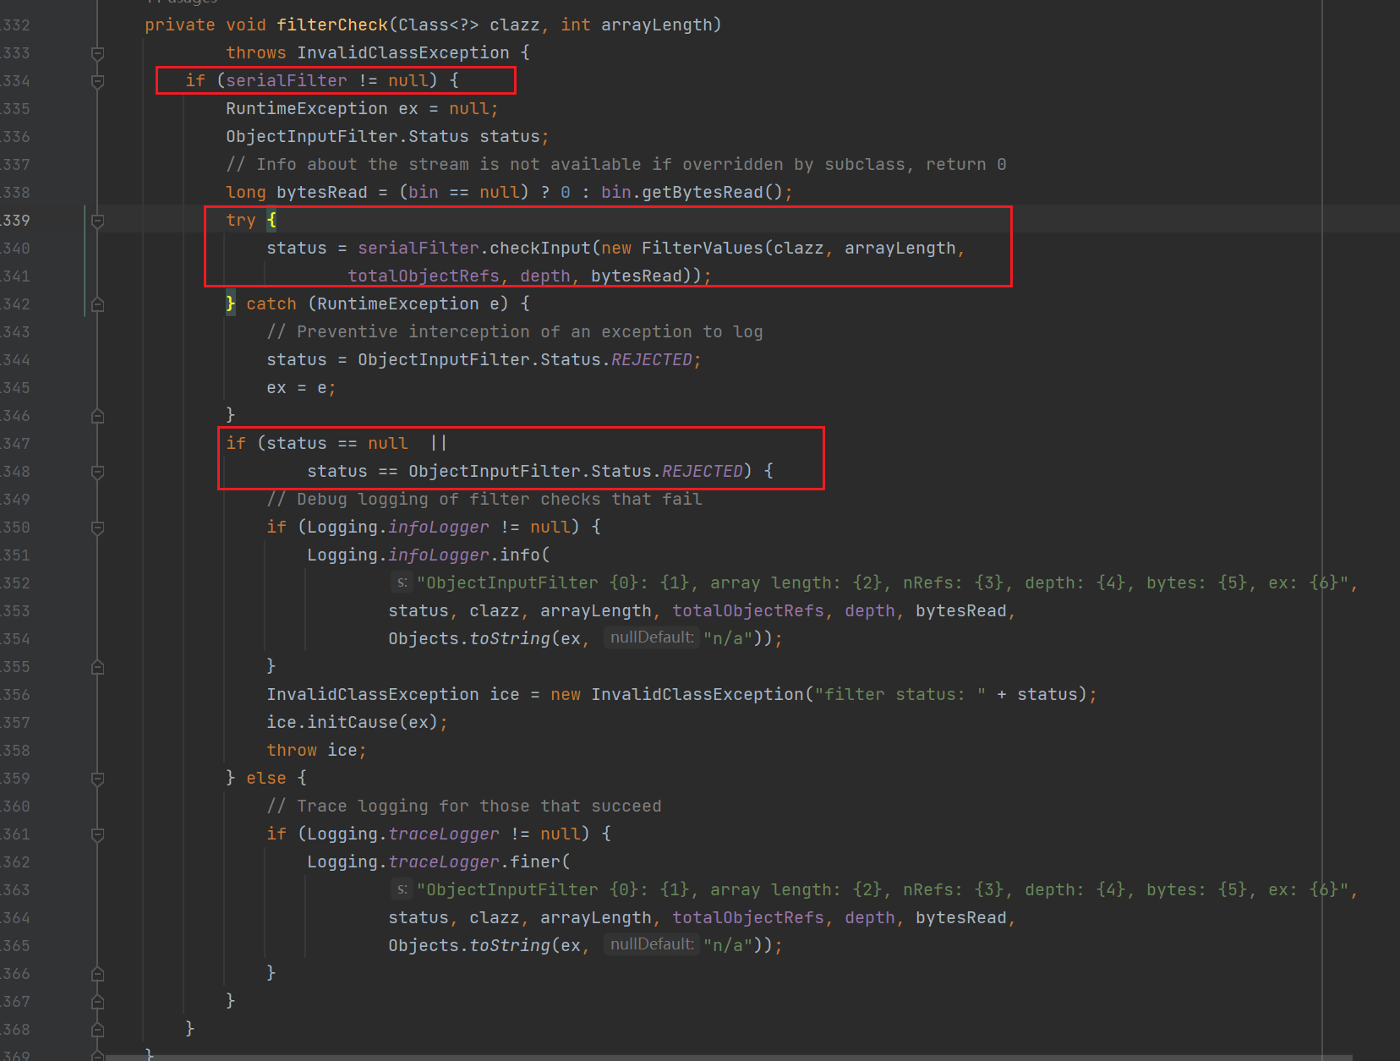Click infoLogger on line 350
The width and height of the screenshot is (1400, 1061).
click(439, 528)
